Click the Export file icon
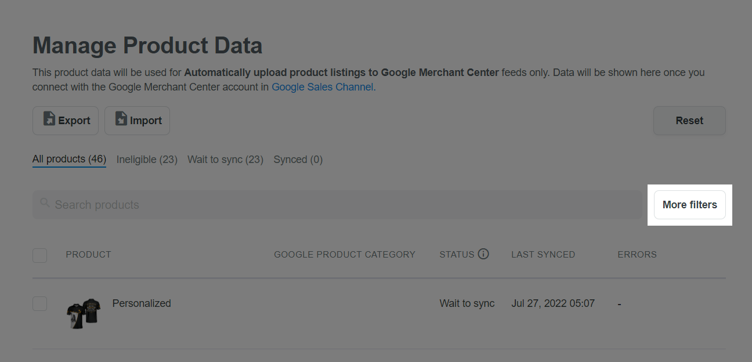Screen dimensions: 752x362 tap(50, 120)
